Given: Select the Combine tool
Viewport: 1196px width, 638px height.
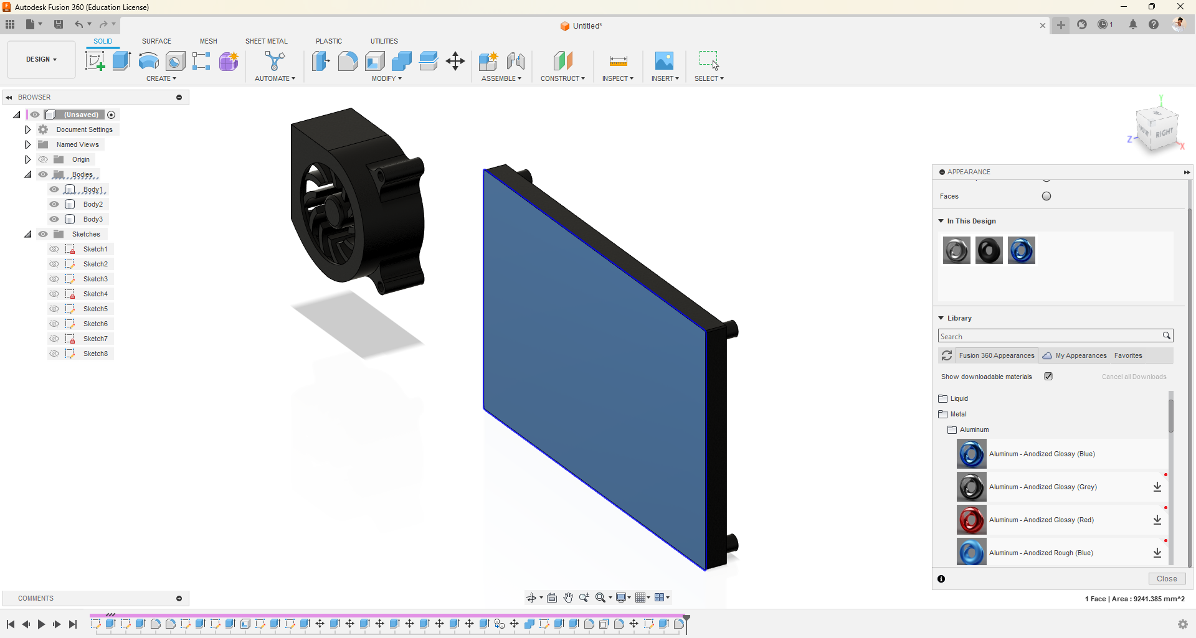Looking at the screenshot, I should pyautogui.click(x=402, y=61).
